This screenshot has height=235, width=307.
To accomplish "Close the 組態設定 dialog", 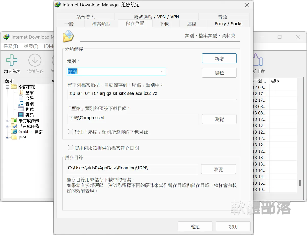I will coord(247,5).
